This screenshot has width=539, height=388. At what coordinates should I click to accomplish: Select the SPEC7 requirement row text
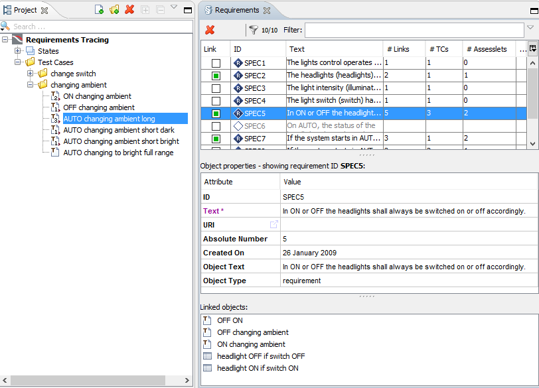click(x=334, y=138)
